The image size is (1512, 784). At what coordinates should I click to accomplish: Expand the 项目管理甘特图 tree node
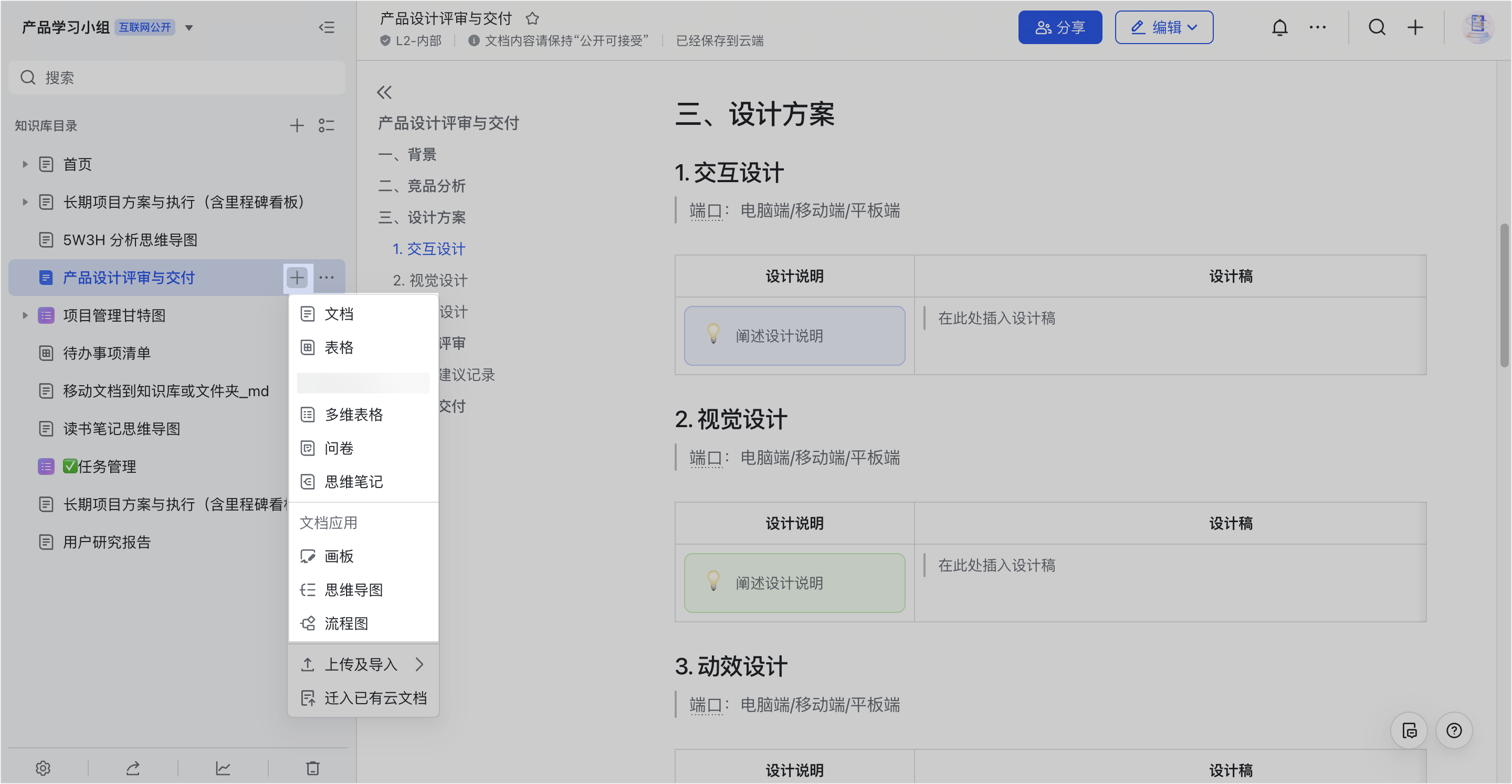coord(25,316)
